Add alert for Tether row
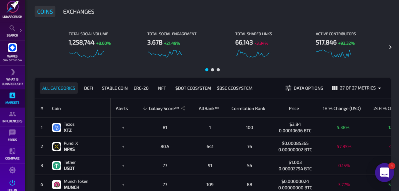 [x=123, y=165]
